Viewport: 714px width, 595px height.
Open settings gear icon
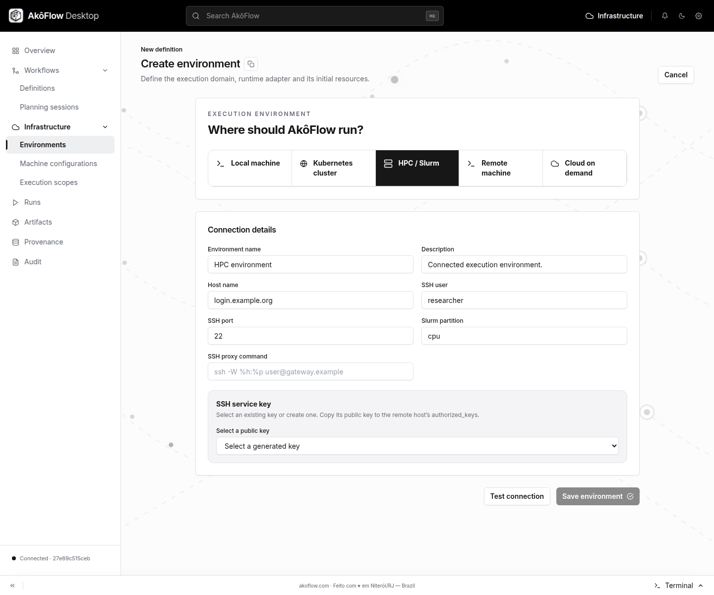tap(699, 16)
